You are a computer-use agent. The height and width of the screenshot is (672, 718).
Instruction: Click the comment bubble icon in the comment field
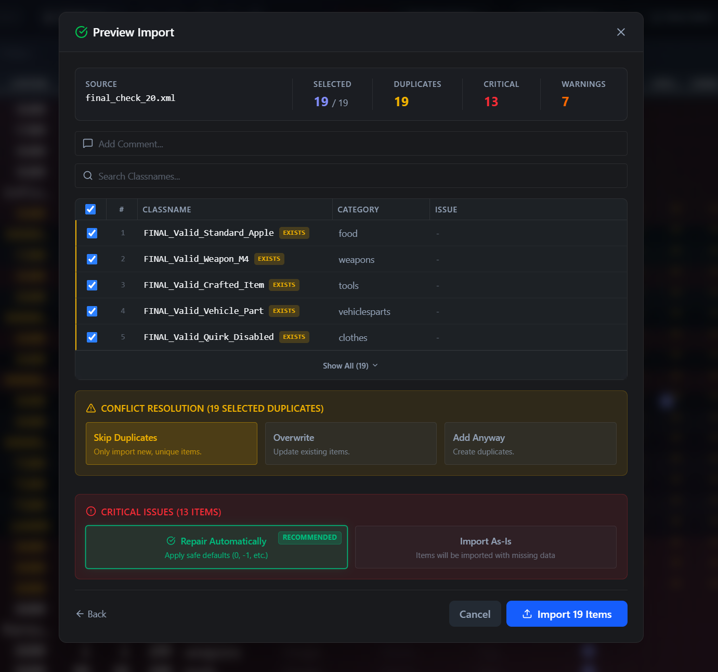pos(87,144)
